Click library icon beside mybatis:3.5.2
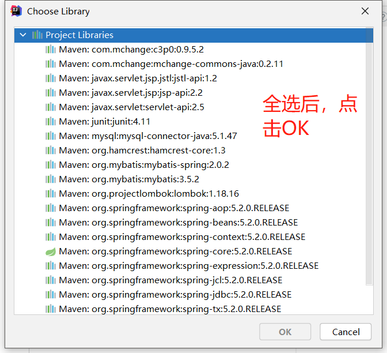The width and height of the screenshot is (387, 353). (51, 179)
